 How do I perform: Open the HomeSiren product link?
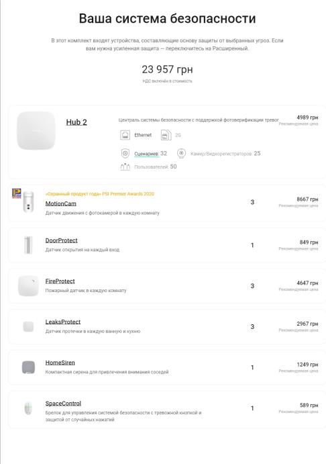point(60,363)
